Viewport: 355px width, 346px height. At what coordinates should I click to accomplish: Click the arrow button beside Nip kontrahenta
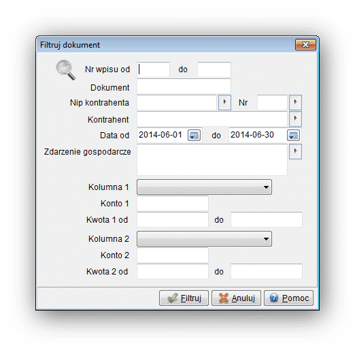[x=224, y=102]
